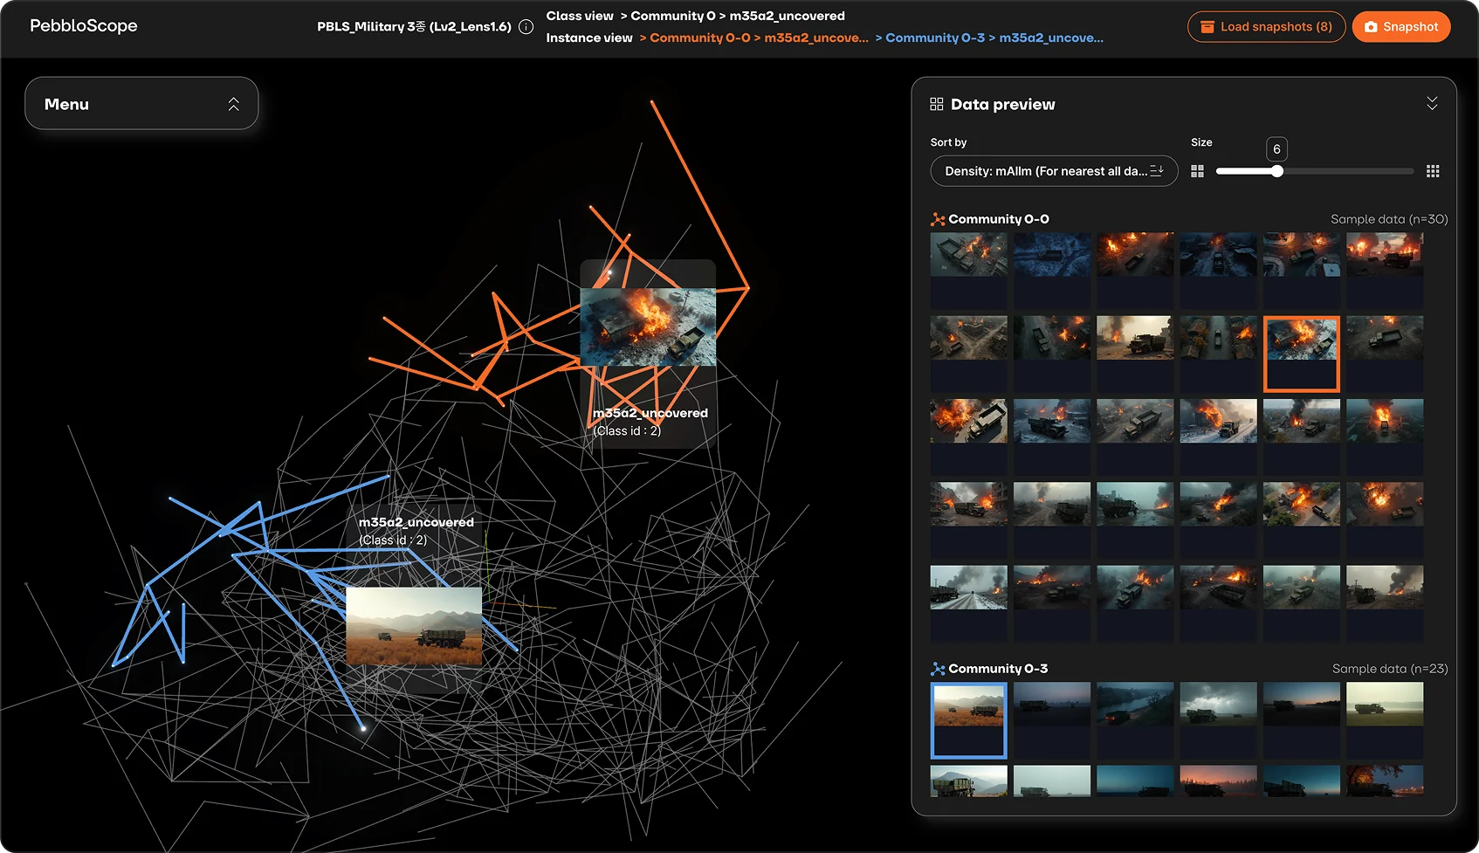Click the blue Community 0-3 network icon
Screen dimensions: 1479x853
tap(938, 669)
